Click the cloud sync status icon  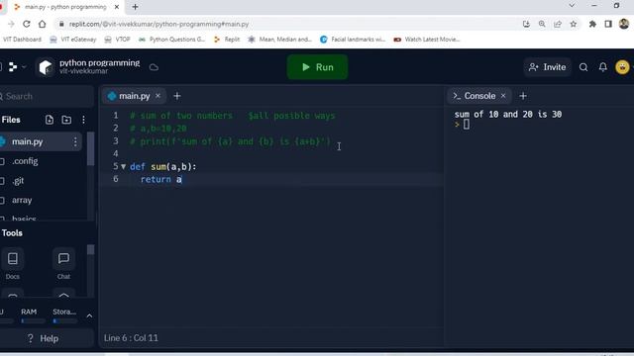click(x=154, y=67)
